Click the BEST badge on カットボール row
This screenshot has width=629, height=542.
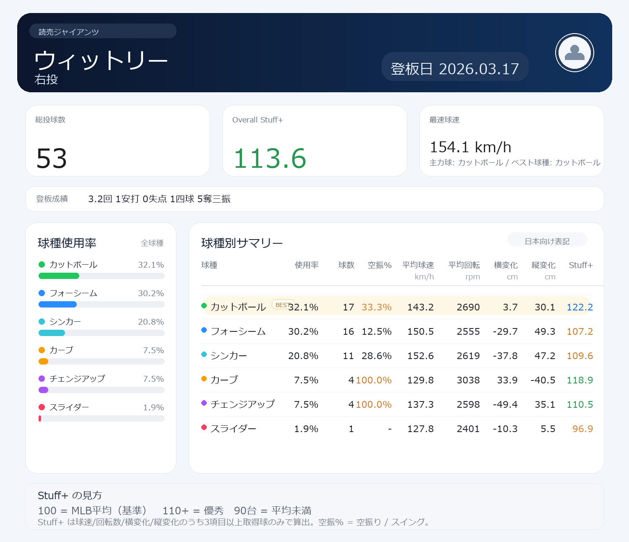click(282, 305)
